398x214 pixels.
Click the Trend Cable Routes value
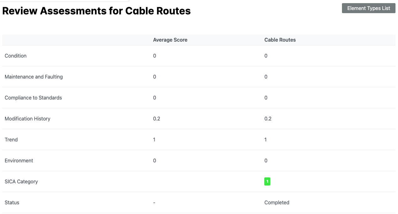click(266, 140)
